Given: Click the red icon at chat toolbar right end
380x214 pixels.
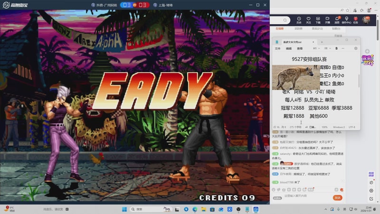Looking at the screenshot, I should point(342,189).
